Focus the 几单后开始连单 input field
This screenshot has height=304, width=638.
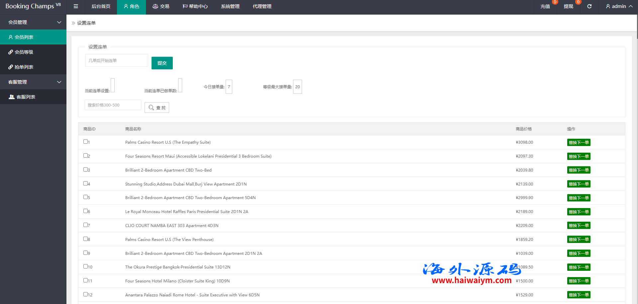point(116,60)
